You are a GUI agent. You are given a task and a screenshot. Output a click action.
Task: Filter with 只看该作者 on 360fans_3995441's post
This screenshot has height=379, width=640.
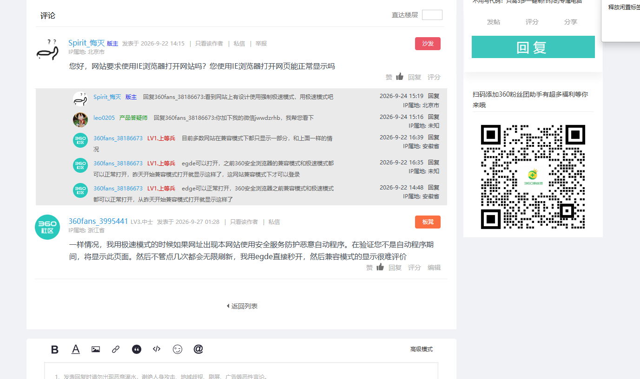tap(244, 222)
